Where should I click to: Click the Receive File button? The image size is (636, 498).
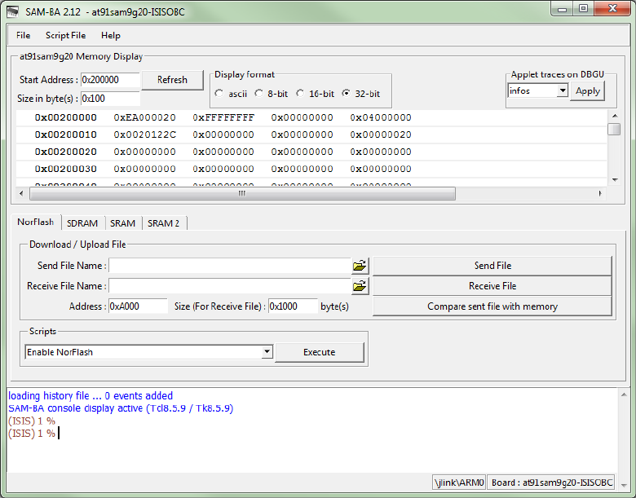[492, 286]
